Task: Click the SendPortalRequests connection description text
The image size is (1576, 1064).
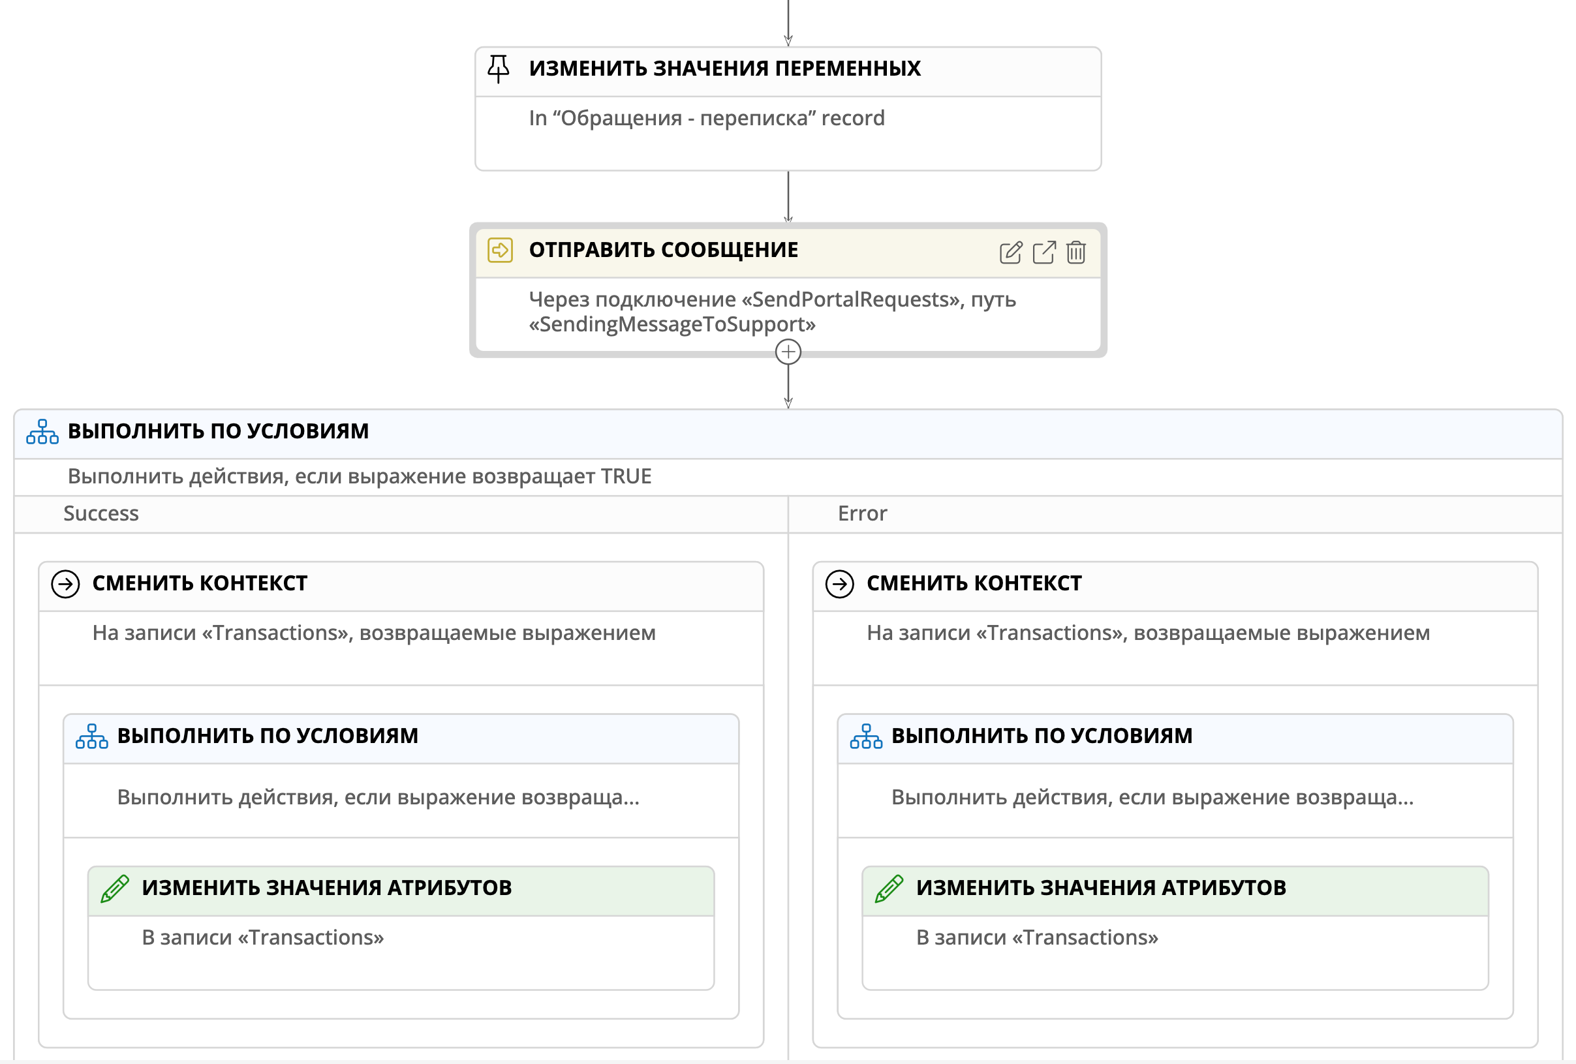Action: coord(772,312)
